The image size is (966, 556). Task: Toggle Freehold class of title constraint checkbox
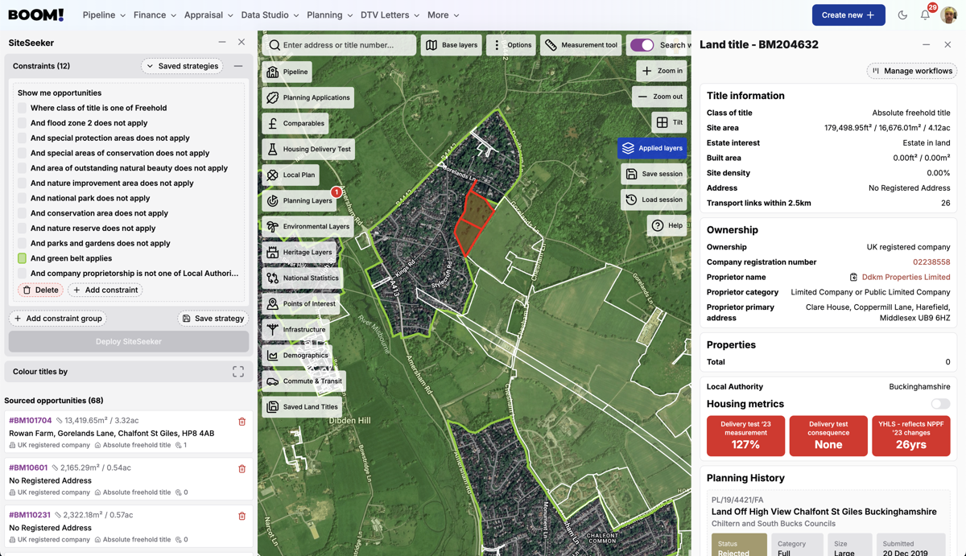22,108
